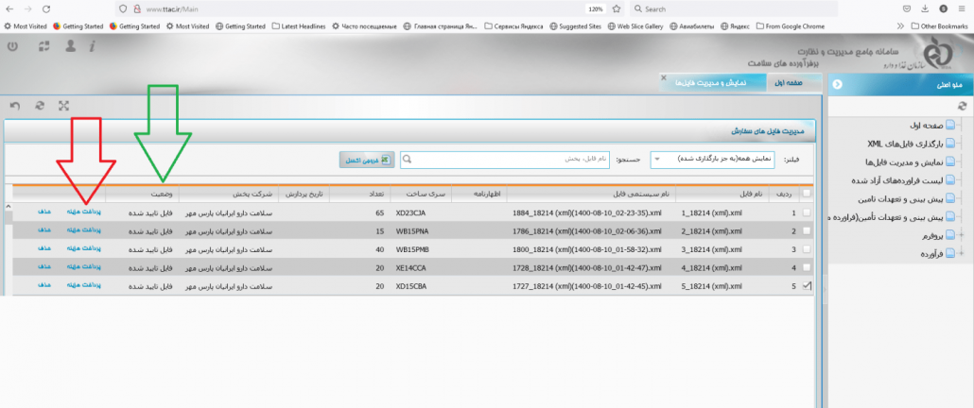
Task: Click the power/logout icon in header
Action: [11, 46]
